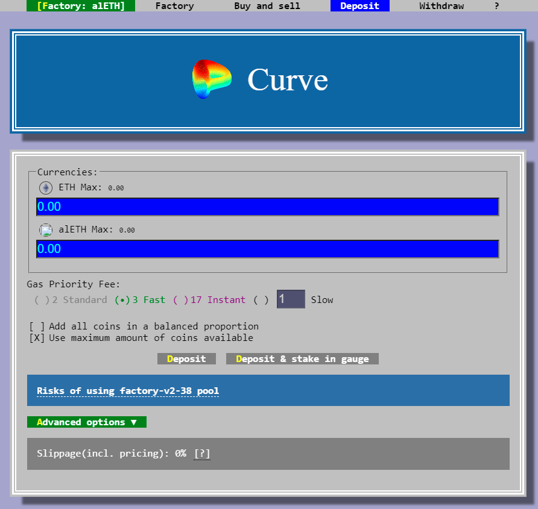Open the [Factory: alETH] menu item
The image size is (538, 509).
[x=81, y=6]
